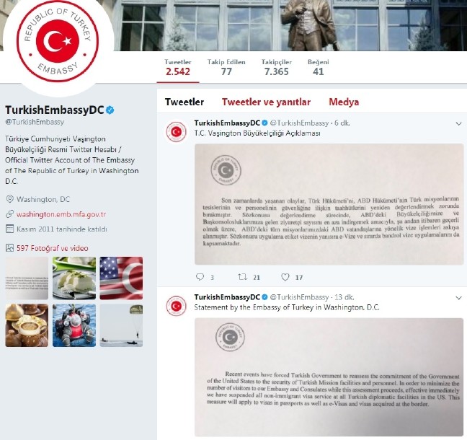
Task: Click avatar on the 13 dk. tweet
Action: 176,306
